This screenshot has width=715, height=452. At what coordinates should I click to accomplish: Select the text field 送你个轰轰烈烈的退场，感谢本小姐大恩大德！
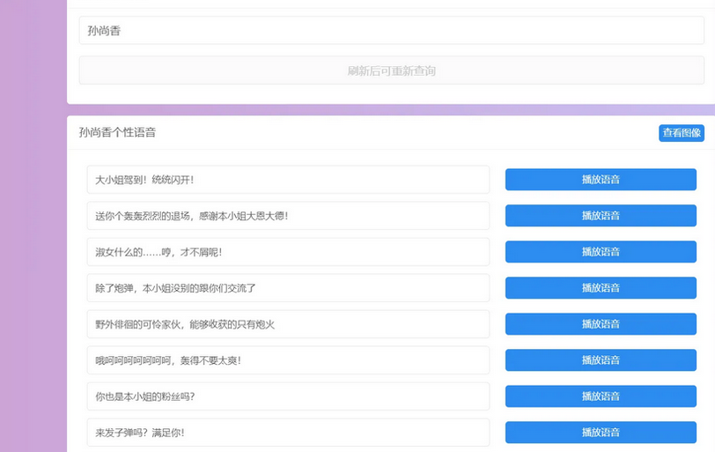pyautogui.click(x=288, y=216)
